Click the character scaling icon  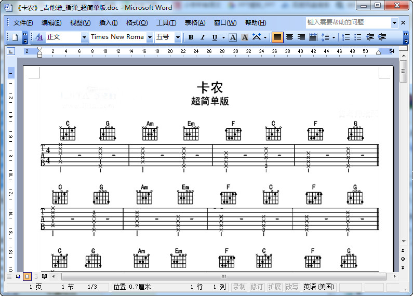(257, 37)
